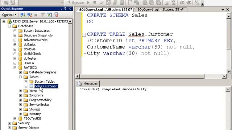Viewport: 232px width, 130px height.
Task: Expand the dbMovie database
Action: [x=15, y=49]
